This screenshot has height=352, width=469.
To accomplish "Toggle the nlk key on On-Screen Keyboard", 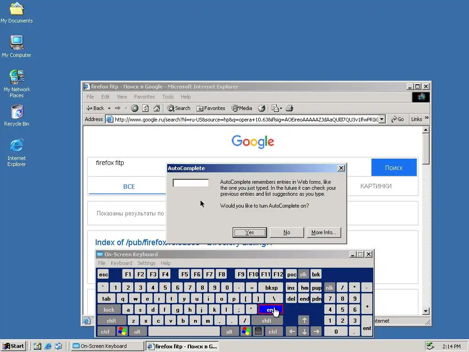I will point(329,288).
